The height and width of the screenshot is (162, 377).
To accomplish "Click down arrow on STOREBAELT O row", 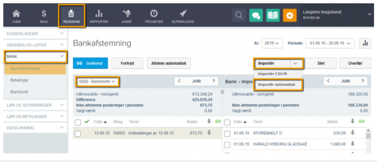I will [353, 132].
